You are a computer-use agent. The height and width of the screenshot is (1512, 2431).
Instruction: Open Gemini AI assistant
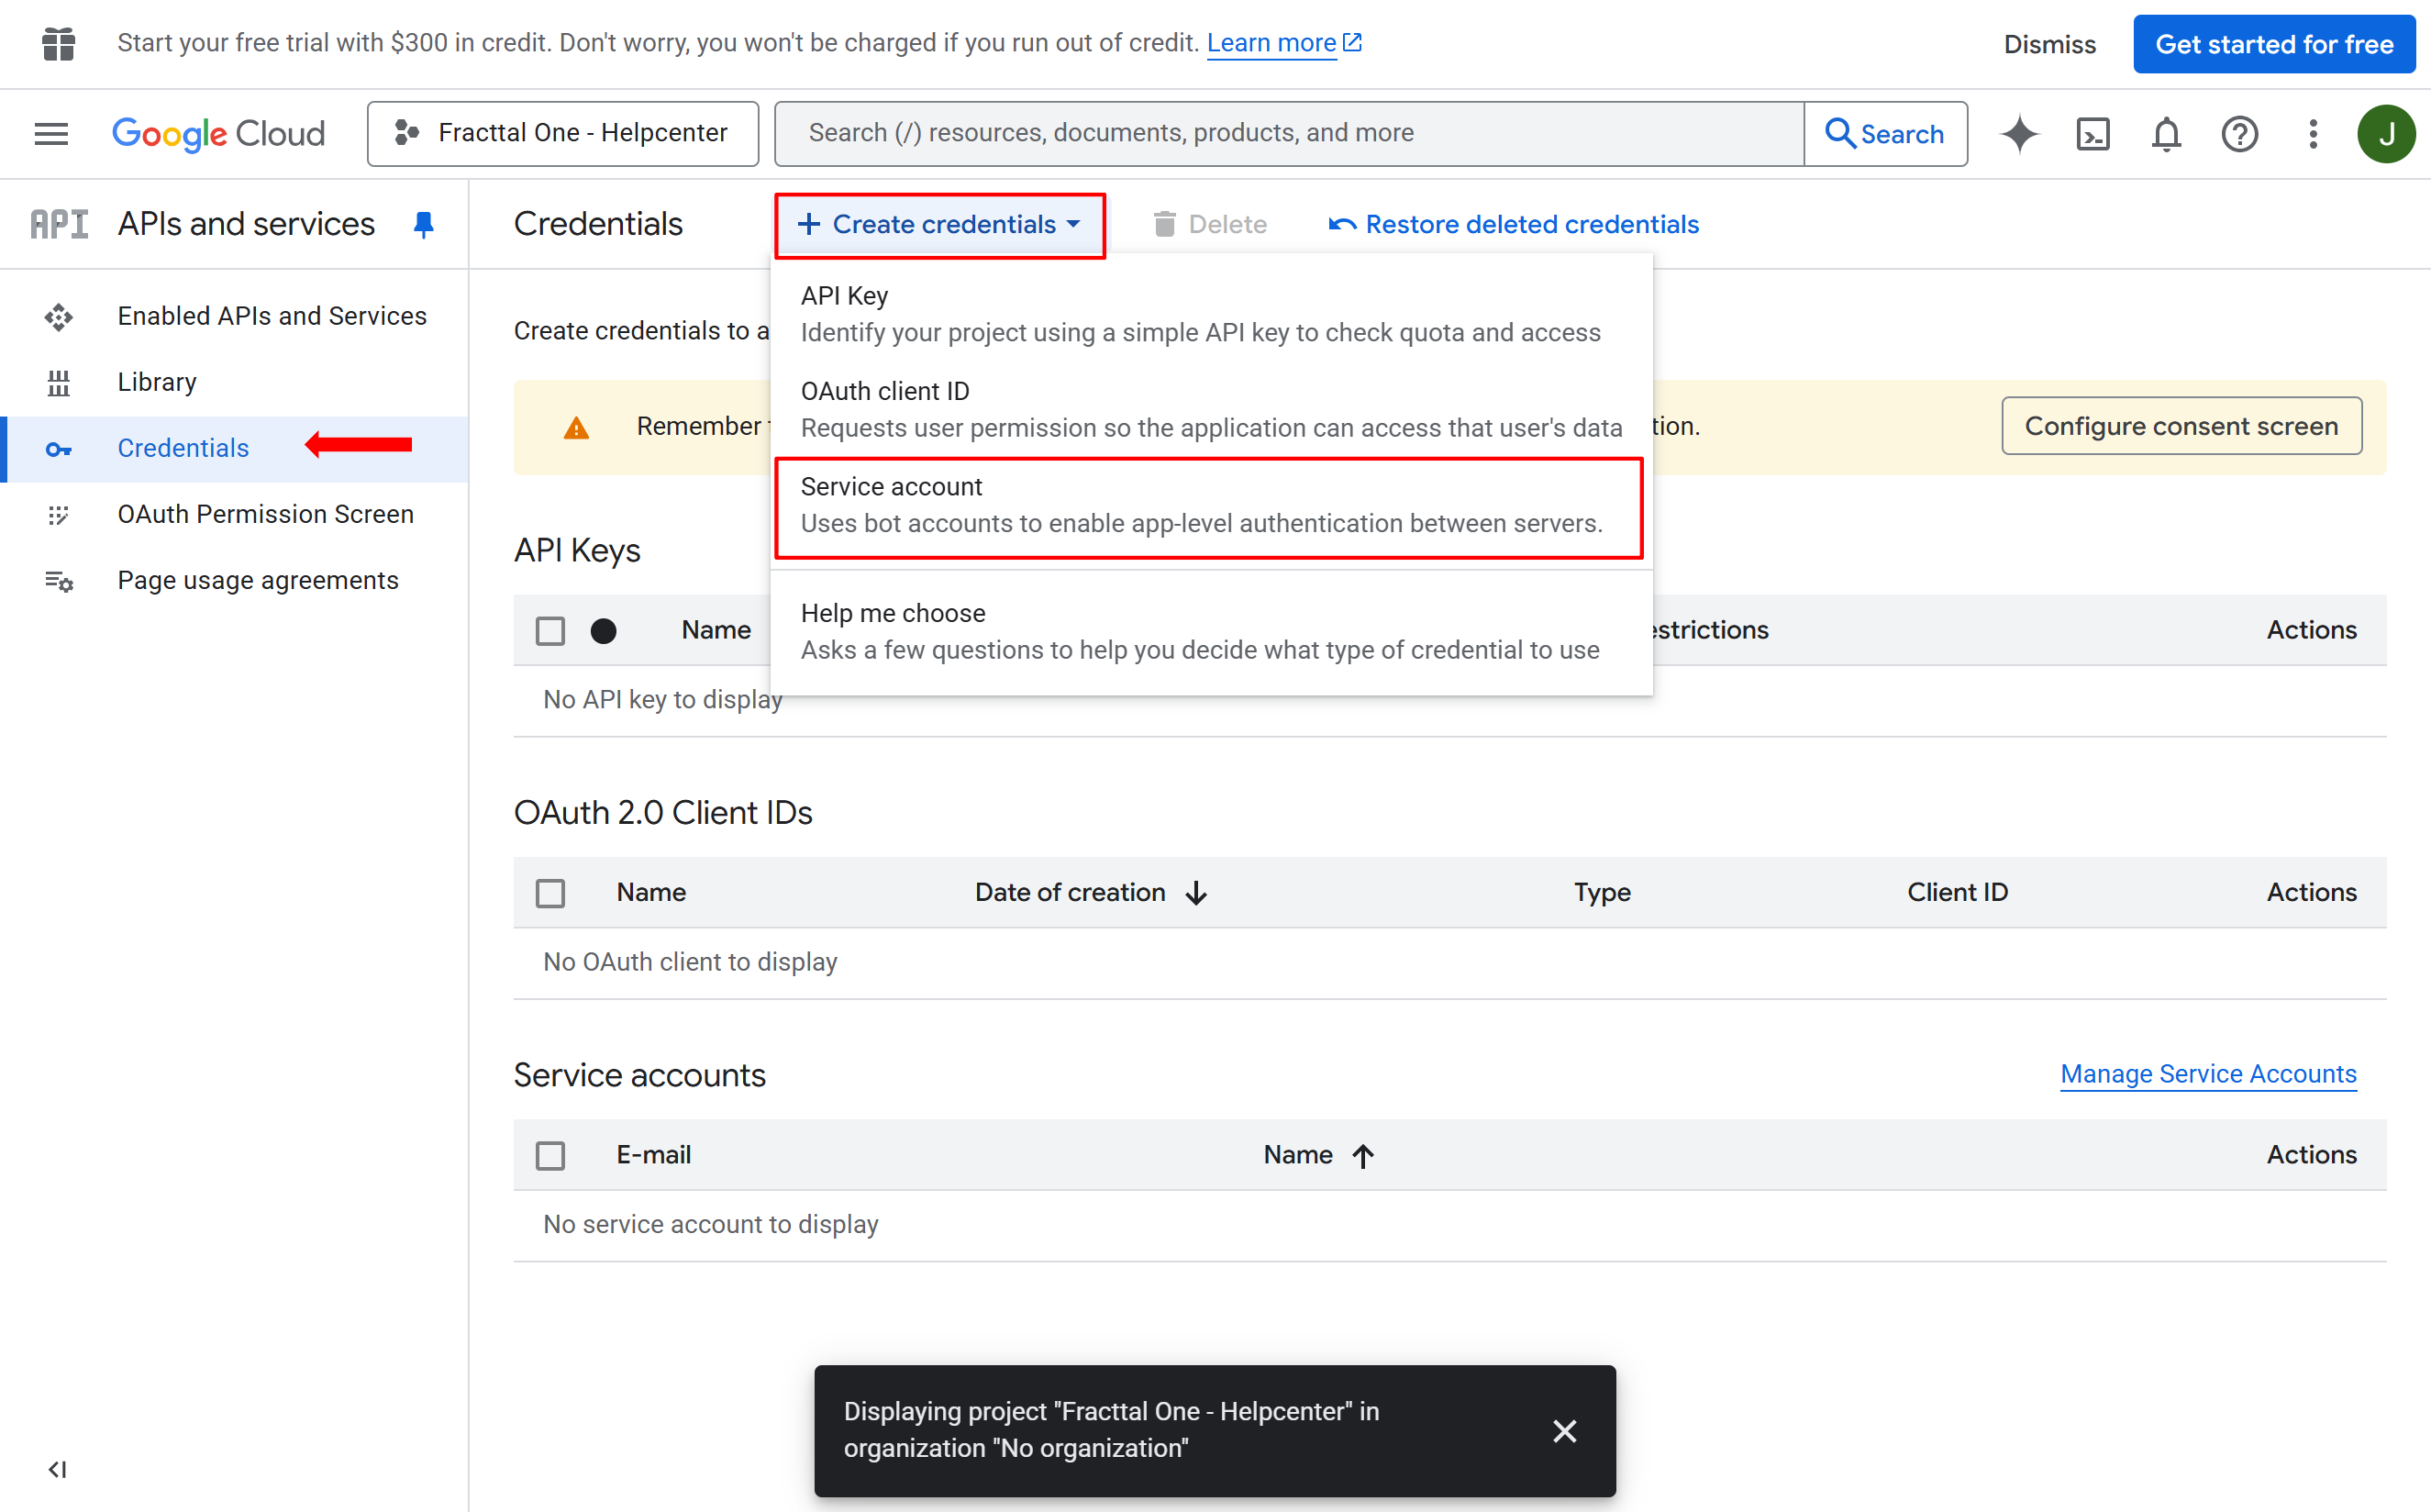pyautogui.click(x=2019, y=133)
